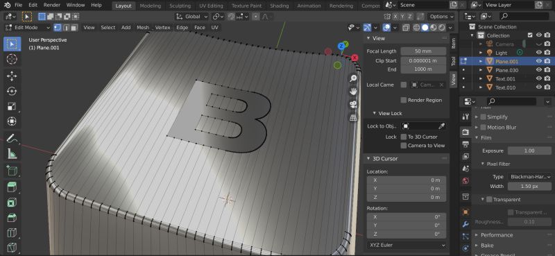Enable the Local Camera checkbox

404,85
